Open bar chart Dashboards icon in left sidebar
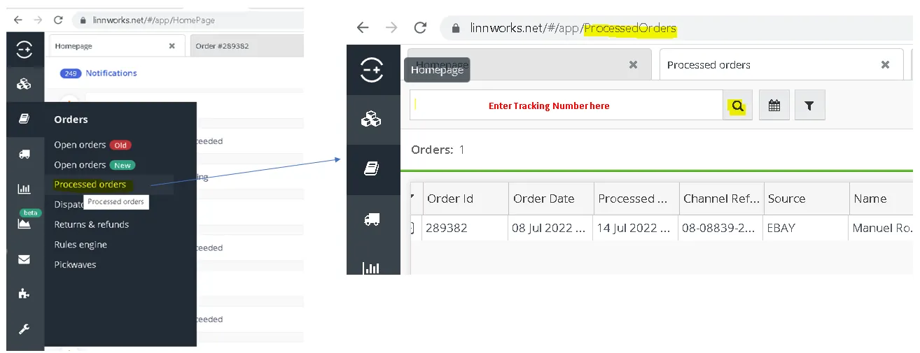 point(25,189)
